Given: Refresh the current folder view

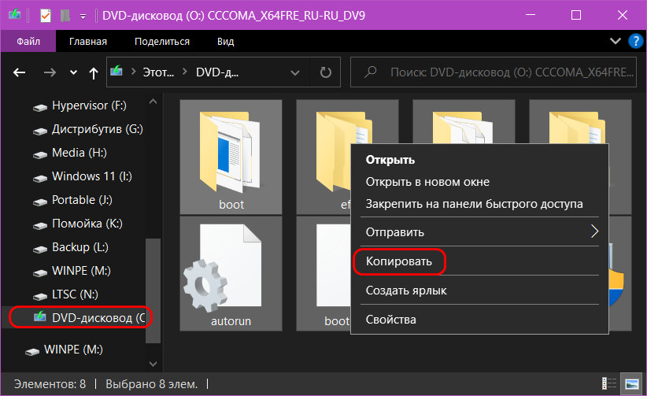Looking at the screenshot, I should pyautogui.click(x=326, y=72).
